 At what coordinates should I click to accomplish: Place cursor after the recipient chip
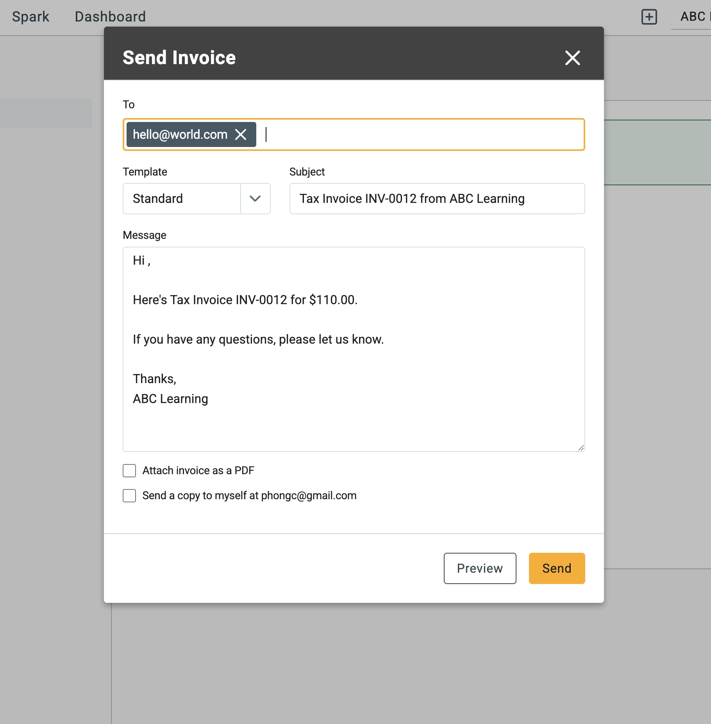pyautogui.click(x=267, y=134)
